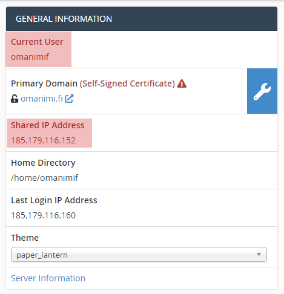Click the Home Directory label
284x294 pixels.
[x=43, y=163]
